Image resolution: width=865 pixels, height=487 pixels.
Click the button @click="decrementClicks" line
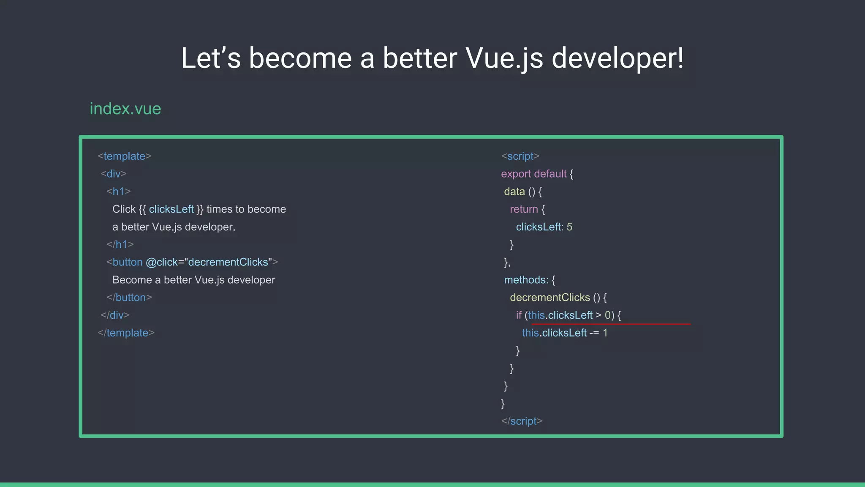coord(192,262)
